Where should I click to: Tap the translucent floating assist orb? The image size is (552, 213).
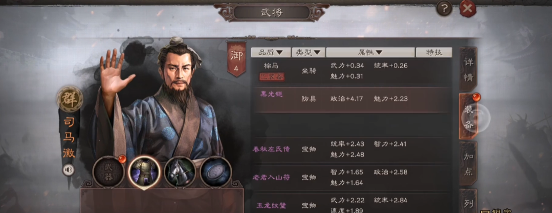click(x=476, y=118)
